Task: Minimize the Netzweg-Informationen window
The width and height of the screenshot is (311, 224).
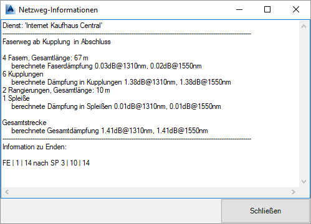Action: click(239, 9)
